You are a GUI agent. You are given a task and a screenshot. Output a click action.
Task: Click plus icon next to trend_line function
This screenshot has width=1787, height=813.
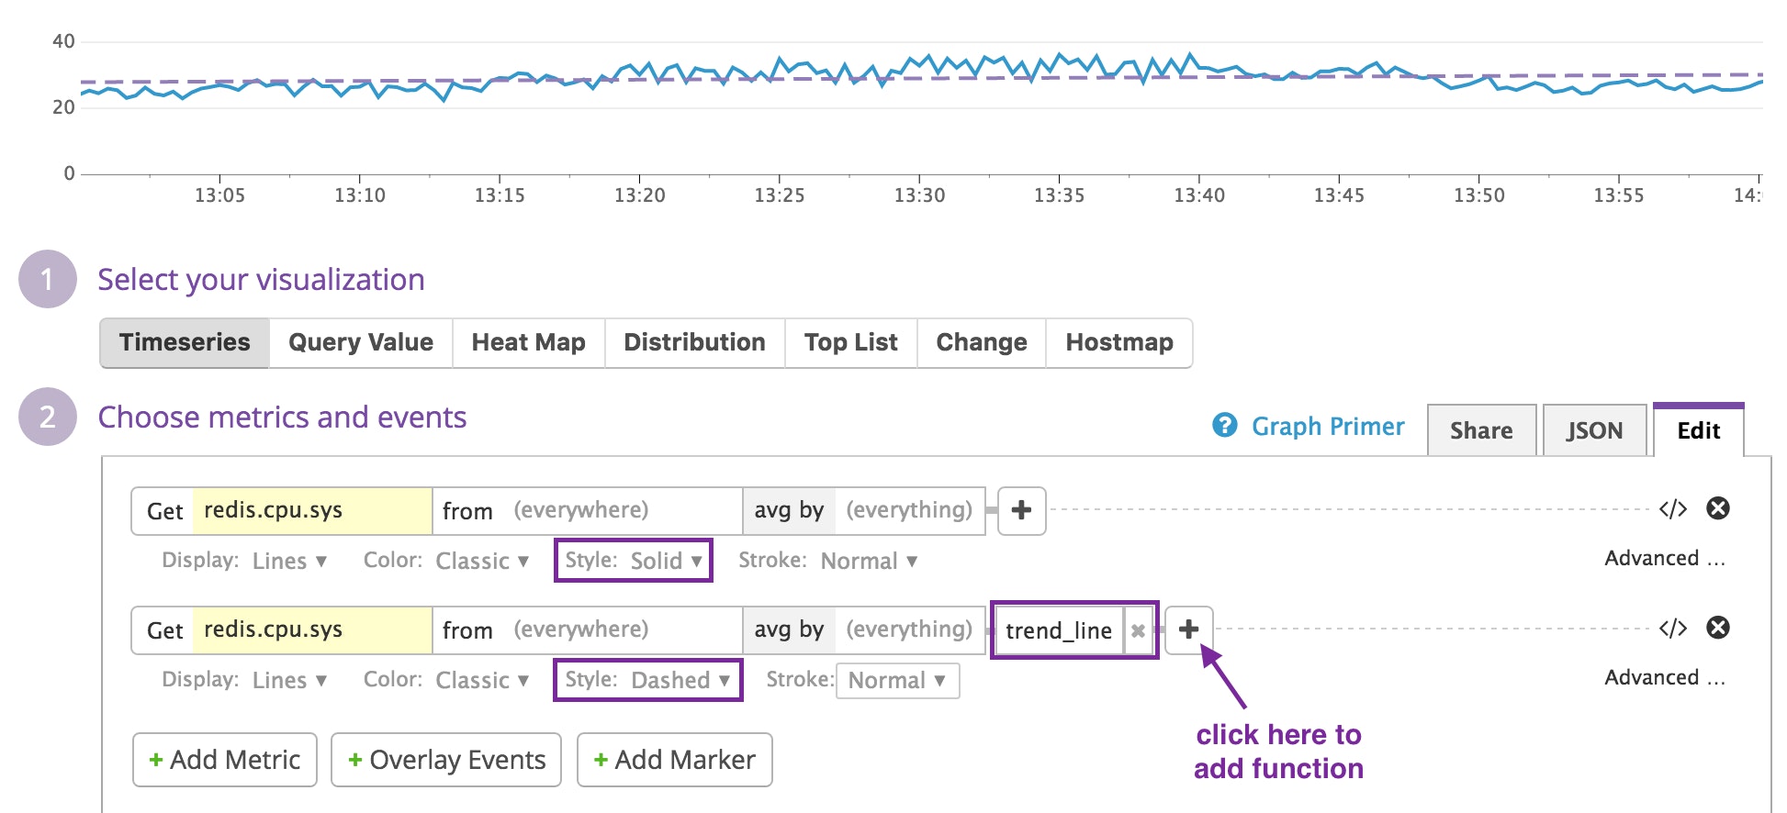click(1188, 630)
